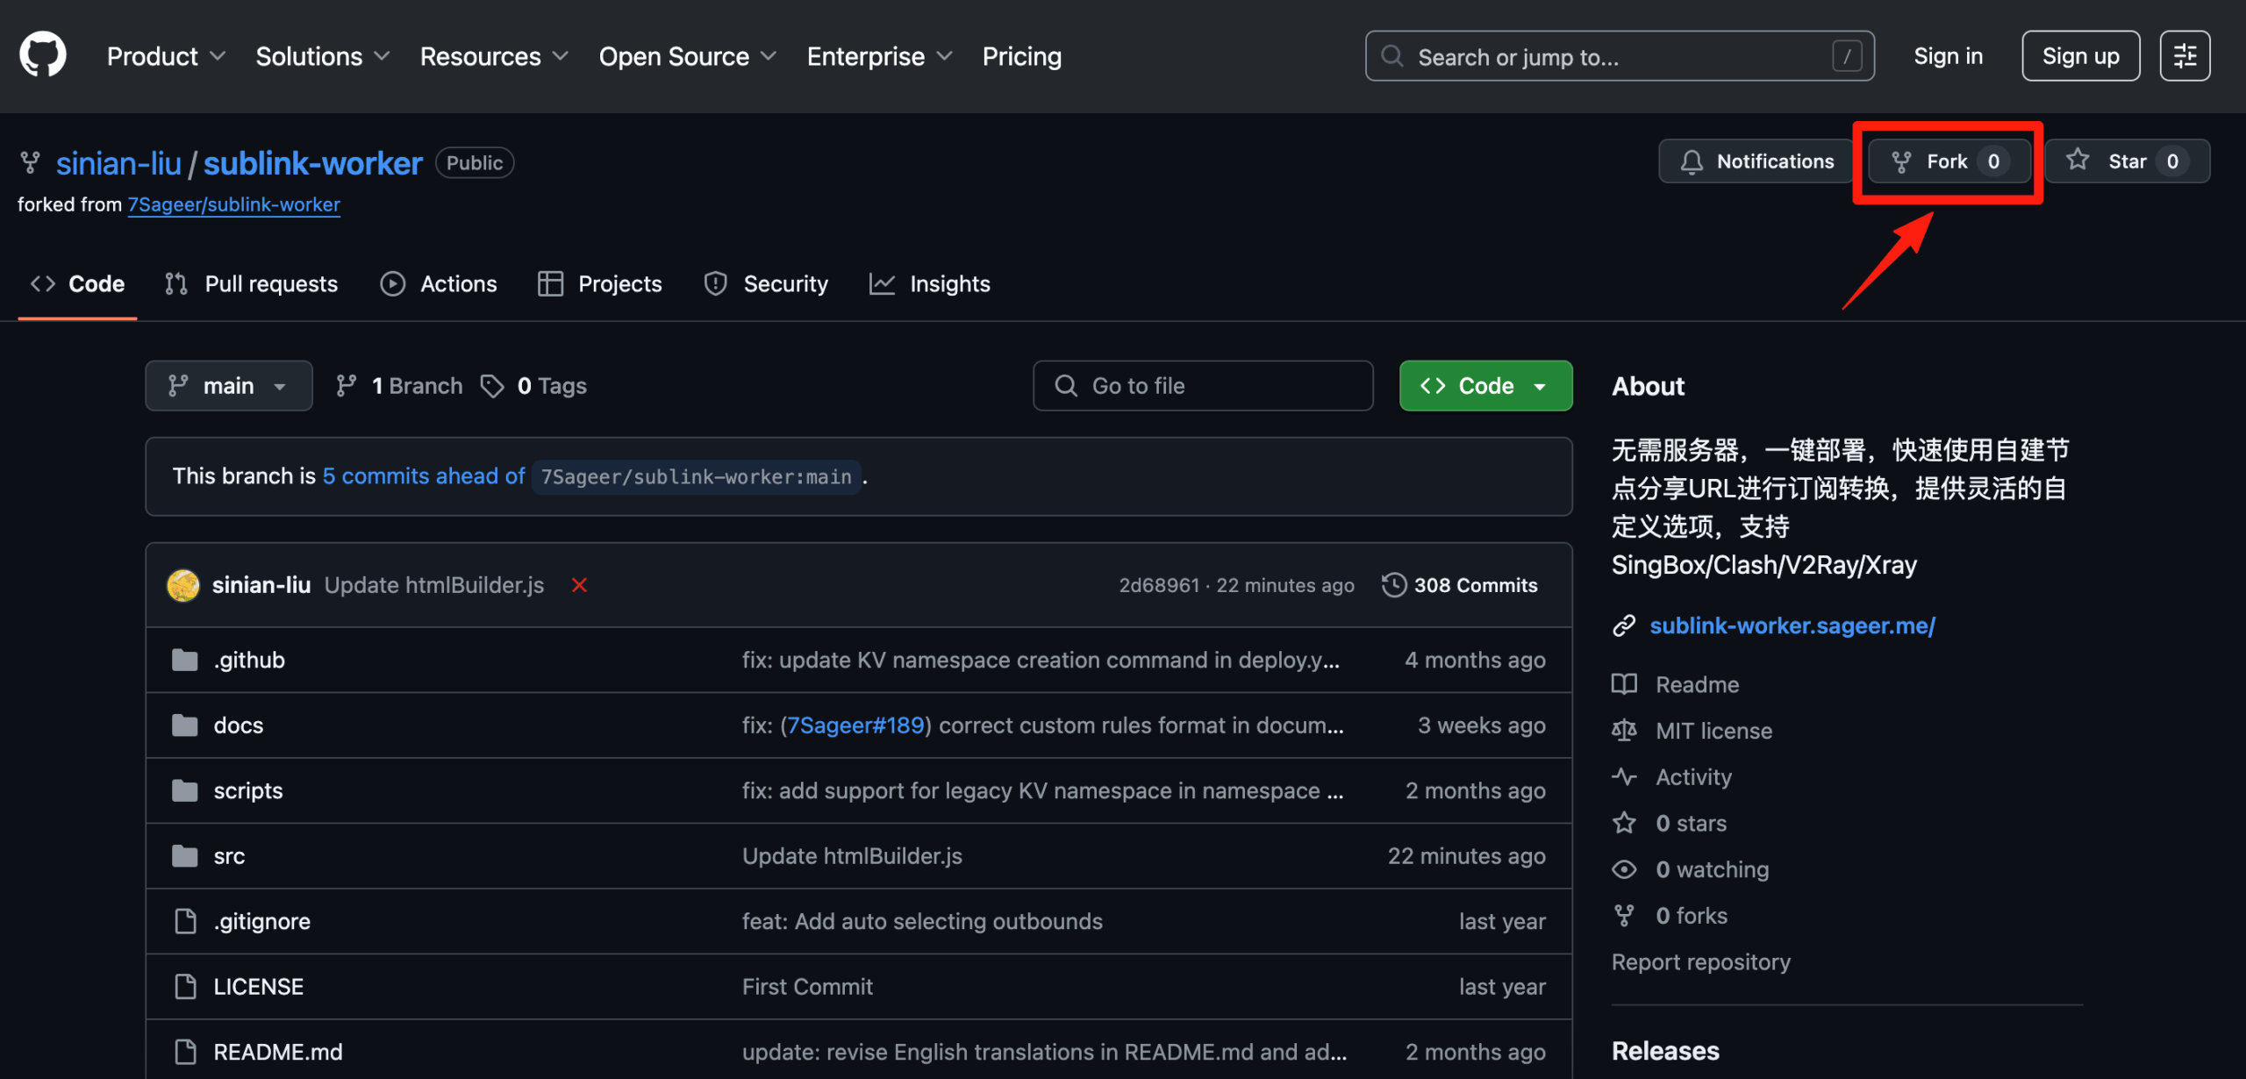The height and width of the screenshot is (1079, 2246).
Task: Open the .github folder
Action: tap(249, 660)
